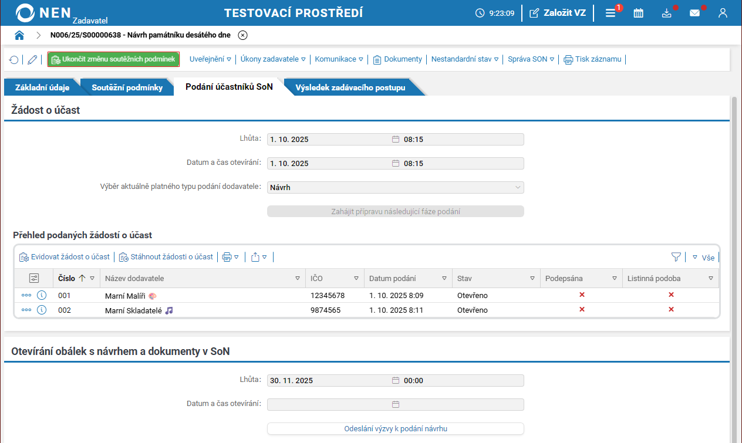
Task: Open the print dropdown in table toolbar
Action: point(230,257)
